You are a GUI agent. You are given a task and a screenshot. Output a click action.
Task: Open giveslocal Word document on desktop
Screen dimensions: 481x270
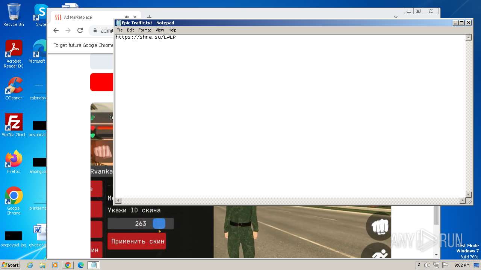click(x=38, y=236)
